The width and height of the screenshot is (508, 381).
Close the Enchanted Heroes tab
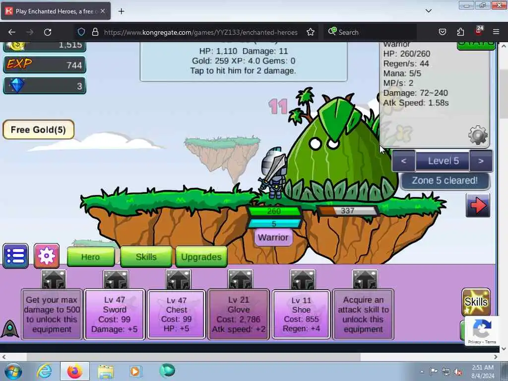103,11
